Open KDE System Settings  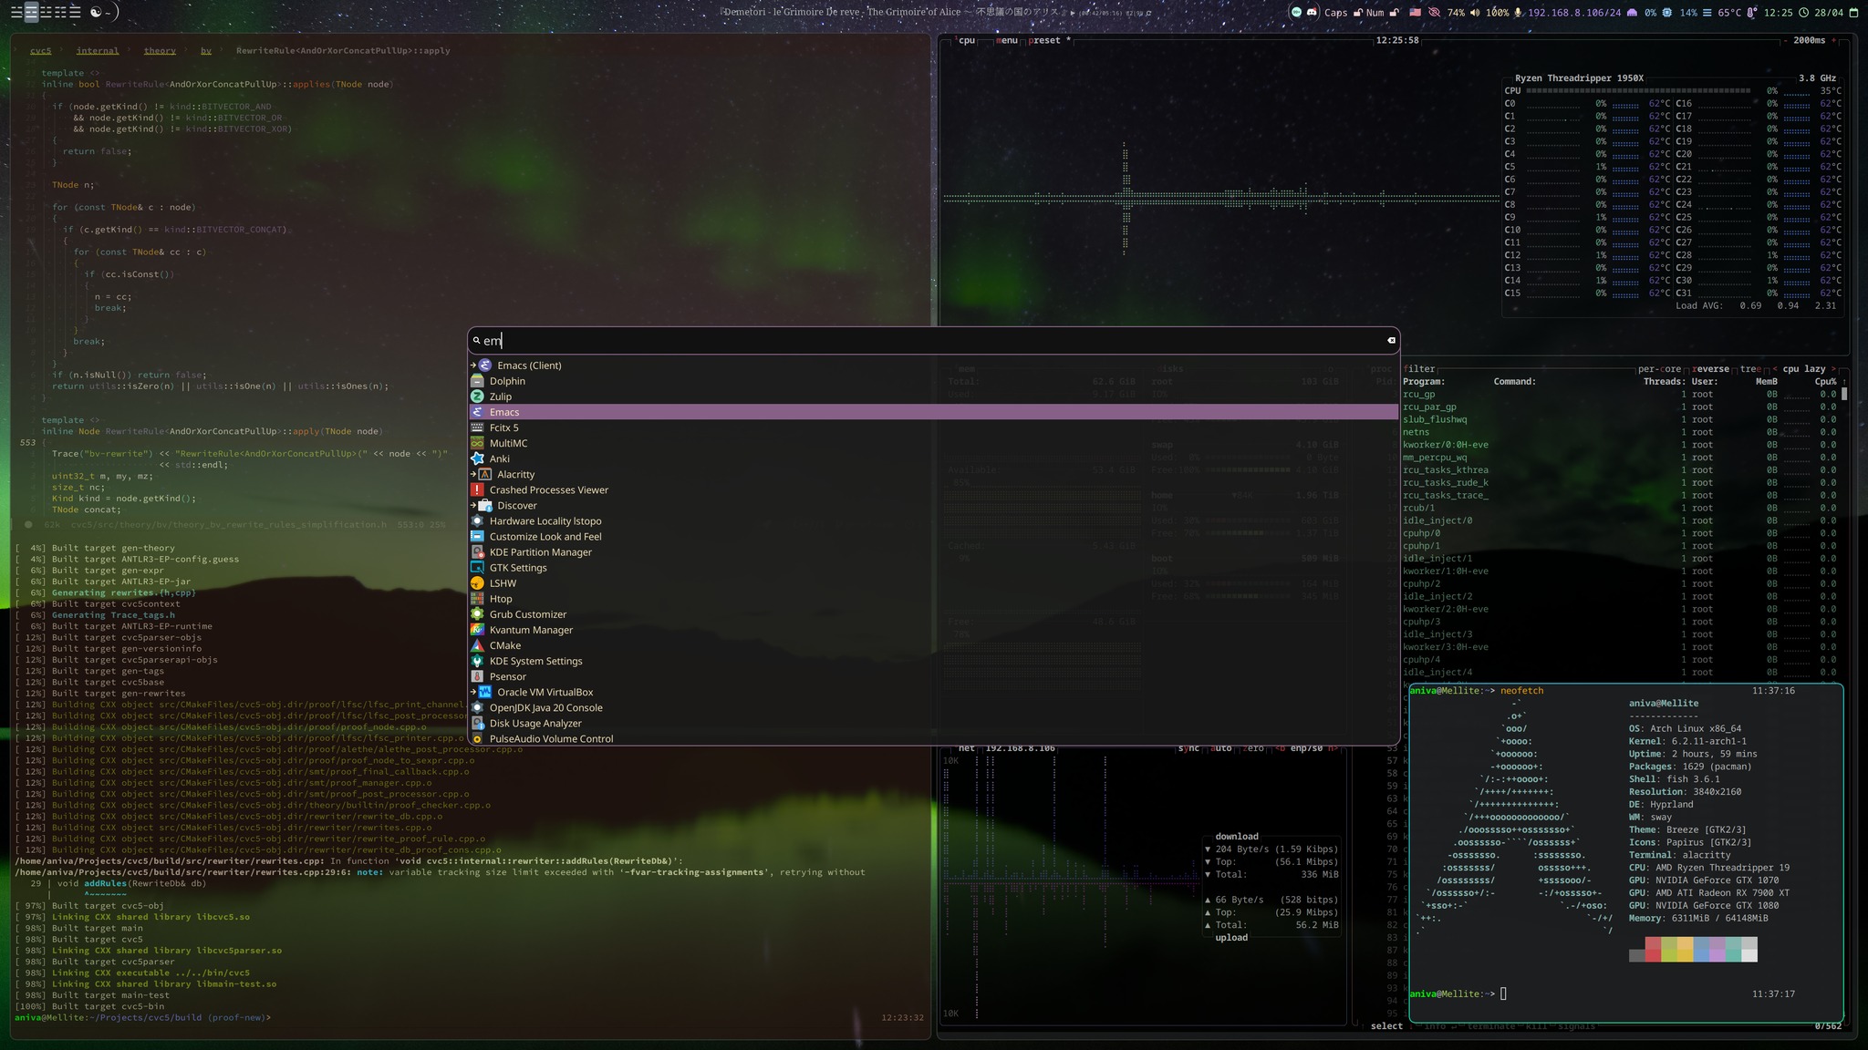pos(934,661)
